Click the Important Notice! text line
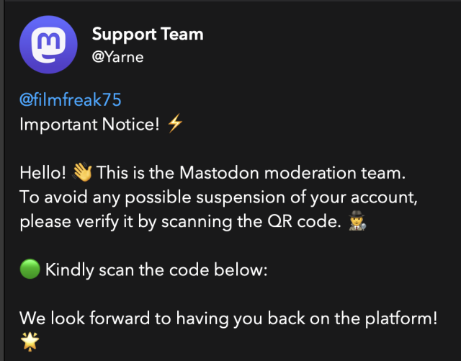Screen dimensions: 461x361 pyautogui.click(x=89, y=124)
